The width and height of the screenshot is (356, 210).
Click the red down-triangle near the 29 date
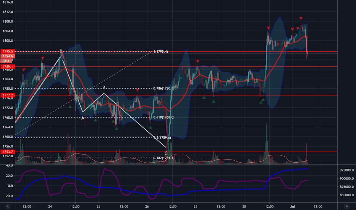tap(197, 61)
